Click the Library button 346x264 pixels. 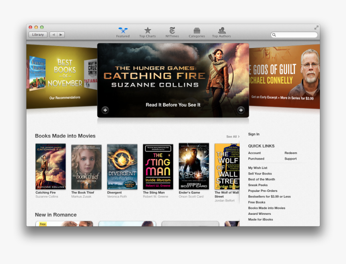38,35
